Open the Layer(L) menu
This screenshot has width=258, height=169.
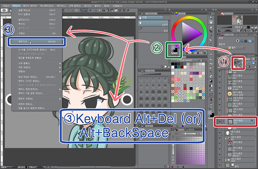point(61,6)
